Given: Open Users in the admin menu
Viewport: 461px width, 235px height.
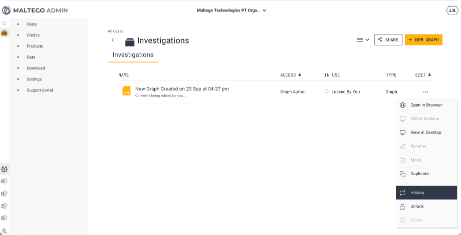Looking at the screenshot, I should click(32, 24).
